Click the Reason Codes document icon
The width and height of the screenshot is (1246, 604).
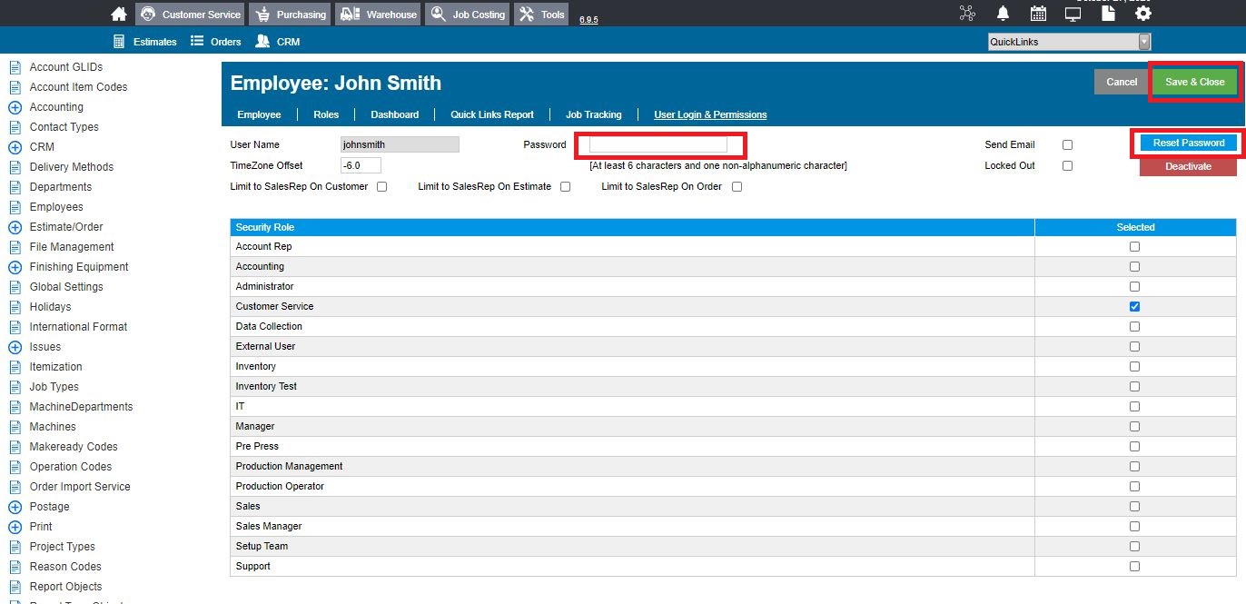15,567
